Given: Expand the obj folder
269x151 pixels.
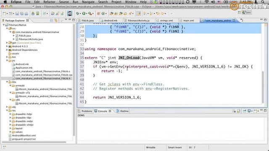Looking at the screenshot, I should click(x=7, y=107).
